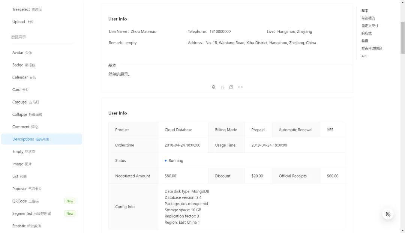Go to Avatar 头像 component page
The image size is (405, 233).
point(22,53)
